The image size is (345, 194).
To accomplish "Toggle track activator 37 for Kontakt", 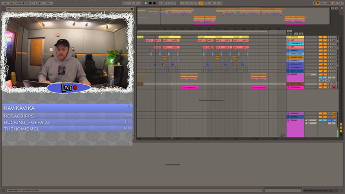I will point(322,87).
